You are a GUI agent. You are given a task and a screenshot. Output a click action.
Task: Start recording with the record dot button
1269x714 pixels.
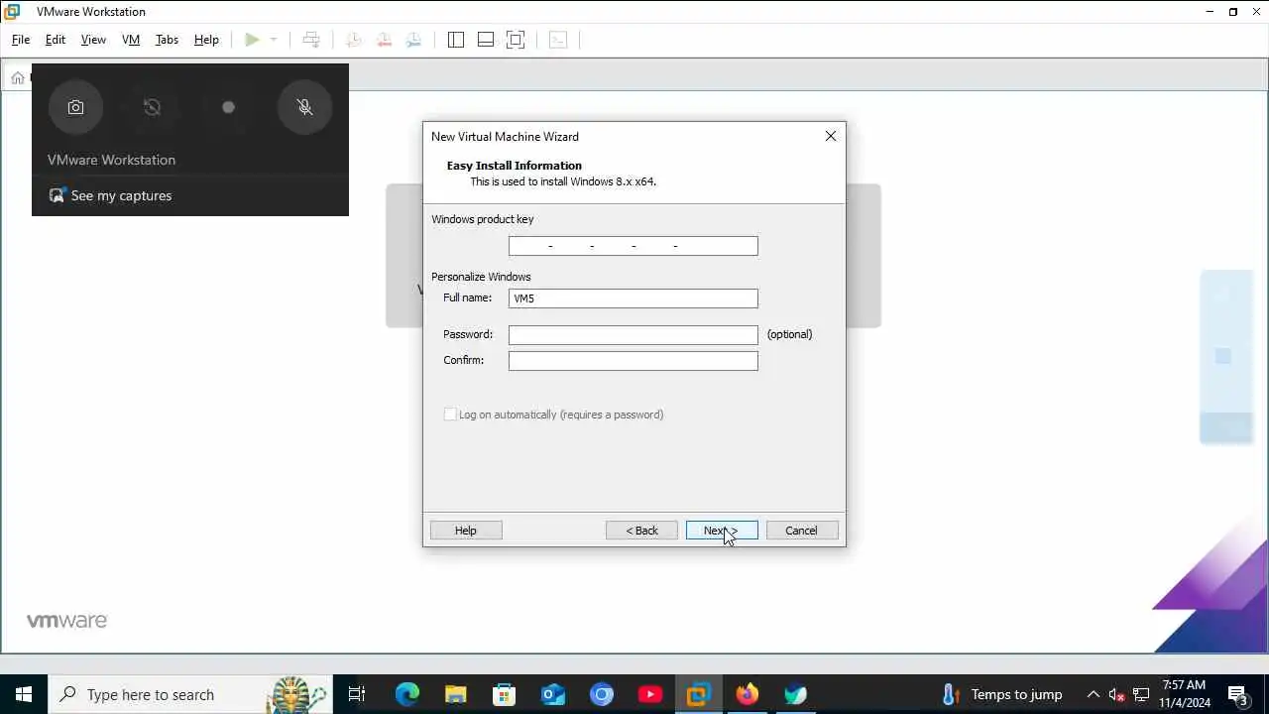click(x=228, y=107)
